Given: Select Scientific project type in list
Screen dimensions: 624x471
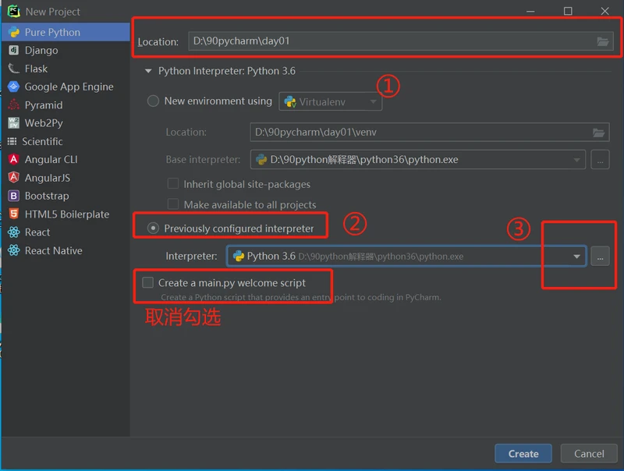Looking at the screenshot, I should pos(43,142).
